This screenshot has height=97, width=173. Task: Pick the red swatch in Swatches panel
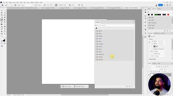168,15
